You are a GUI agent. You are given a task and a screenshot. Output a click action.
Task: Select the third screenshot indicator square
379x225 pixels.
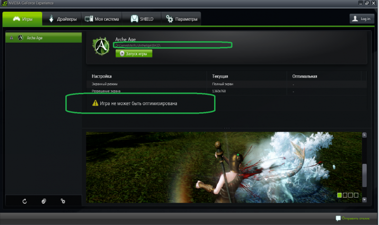coord(351,195)
